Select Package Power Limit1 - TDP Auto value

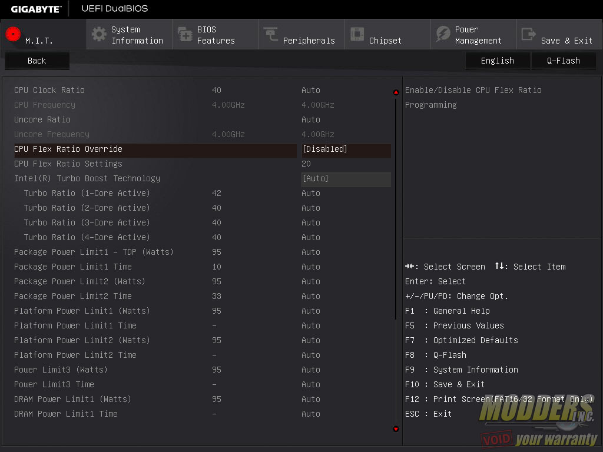(x=311, y=252)
